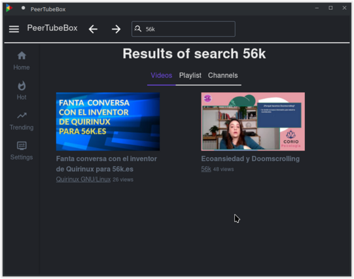The image size is (354, 279).
Task: Open the Ecoansiedad y Doomscrolling thumbnail
Action: [x=253, y=122]
